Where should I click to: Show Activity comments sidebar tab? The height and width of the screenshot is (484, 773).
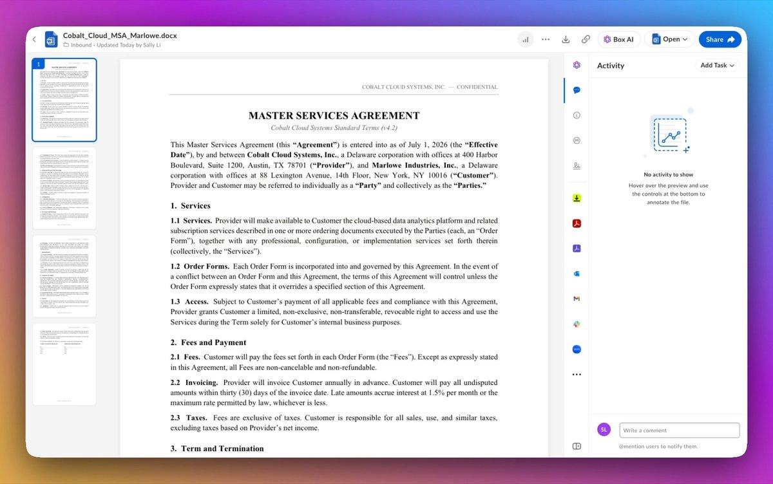(x=577, y=90)
